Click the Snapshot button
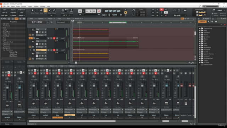Image resolution: width=227 pixels, height=128 pixels. 13,13
